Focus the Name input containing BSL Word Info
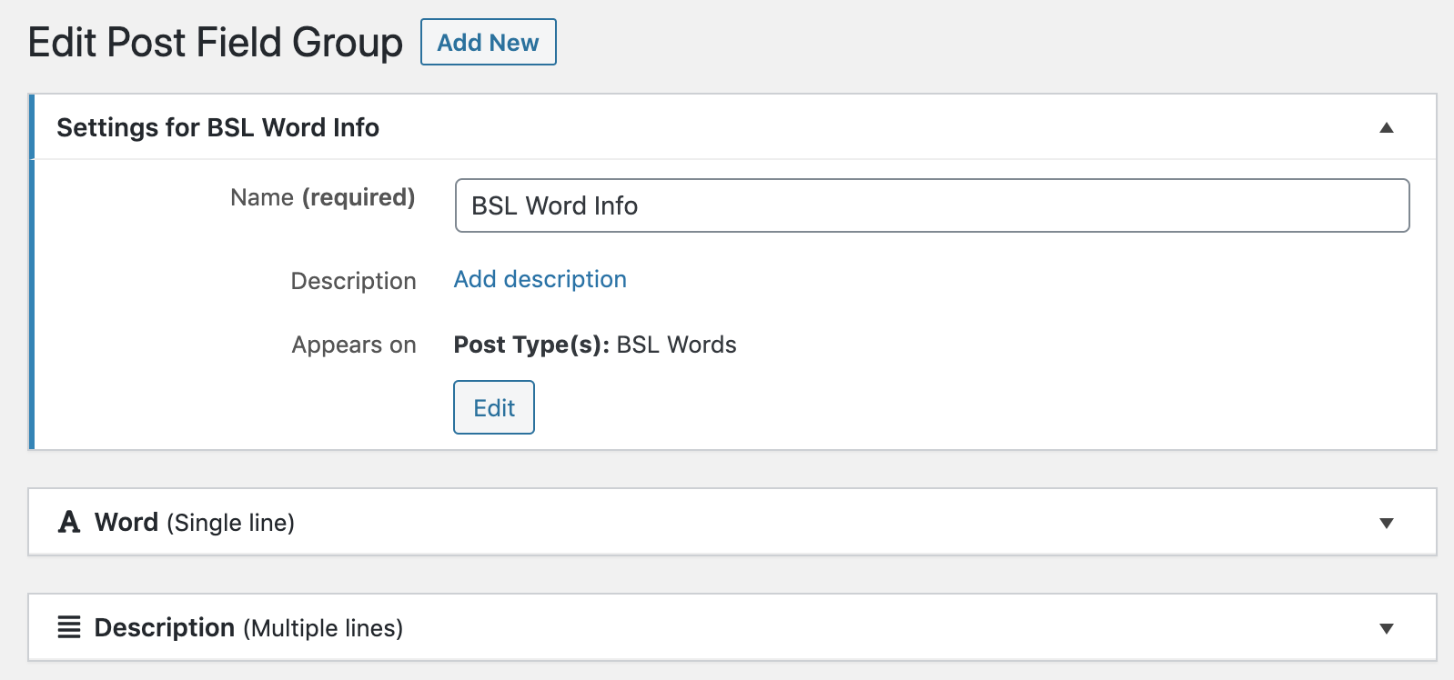The height and width of the screenshot is (680, 1454). coord(931,205)
